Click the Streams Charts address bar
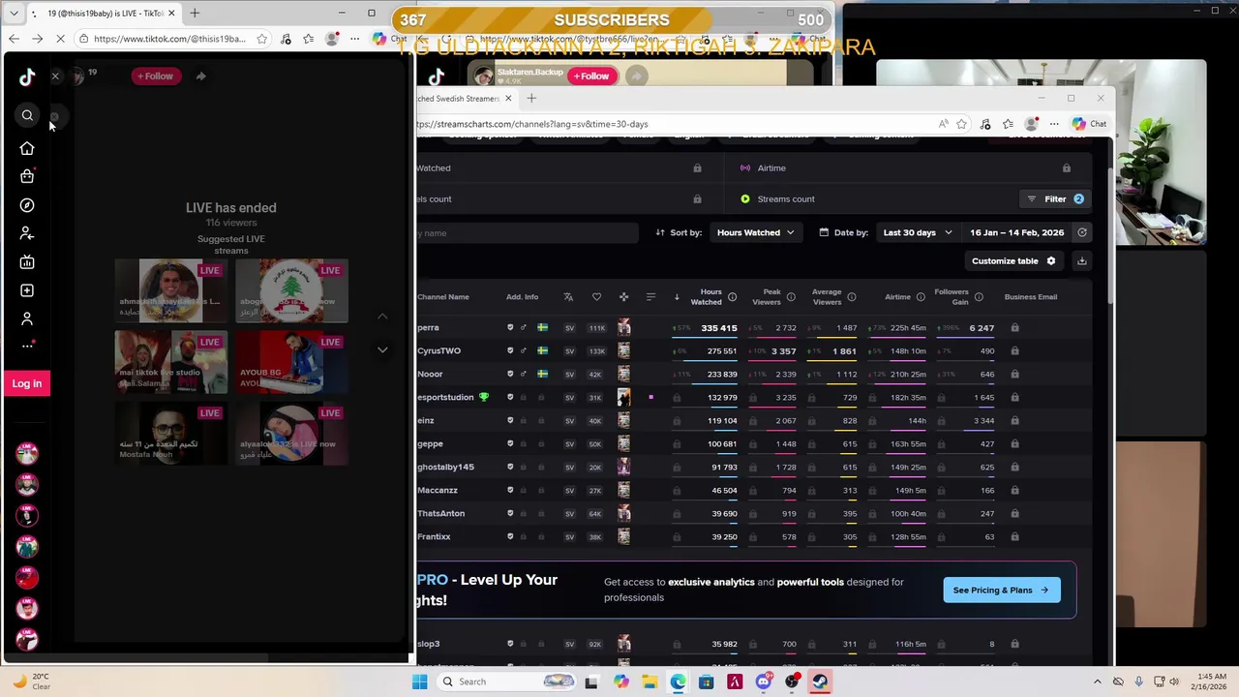1239x697 pixels. [673, 124]
